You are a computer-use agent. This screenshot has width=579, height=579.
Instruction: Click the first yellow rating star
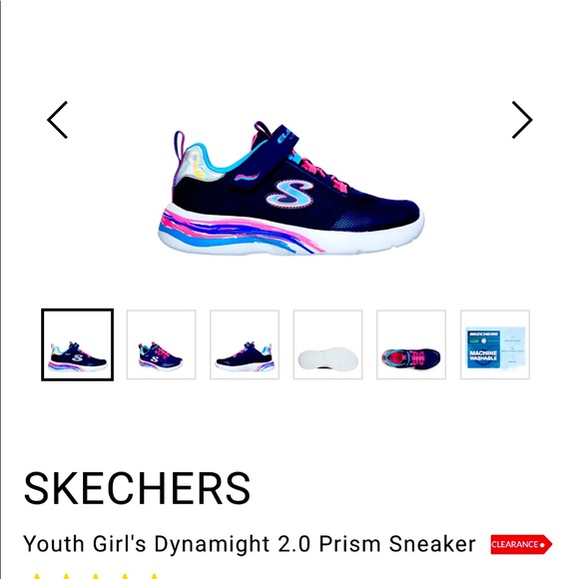tap(37, 576)
